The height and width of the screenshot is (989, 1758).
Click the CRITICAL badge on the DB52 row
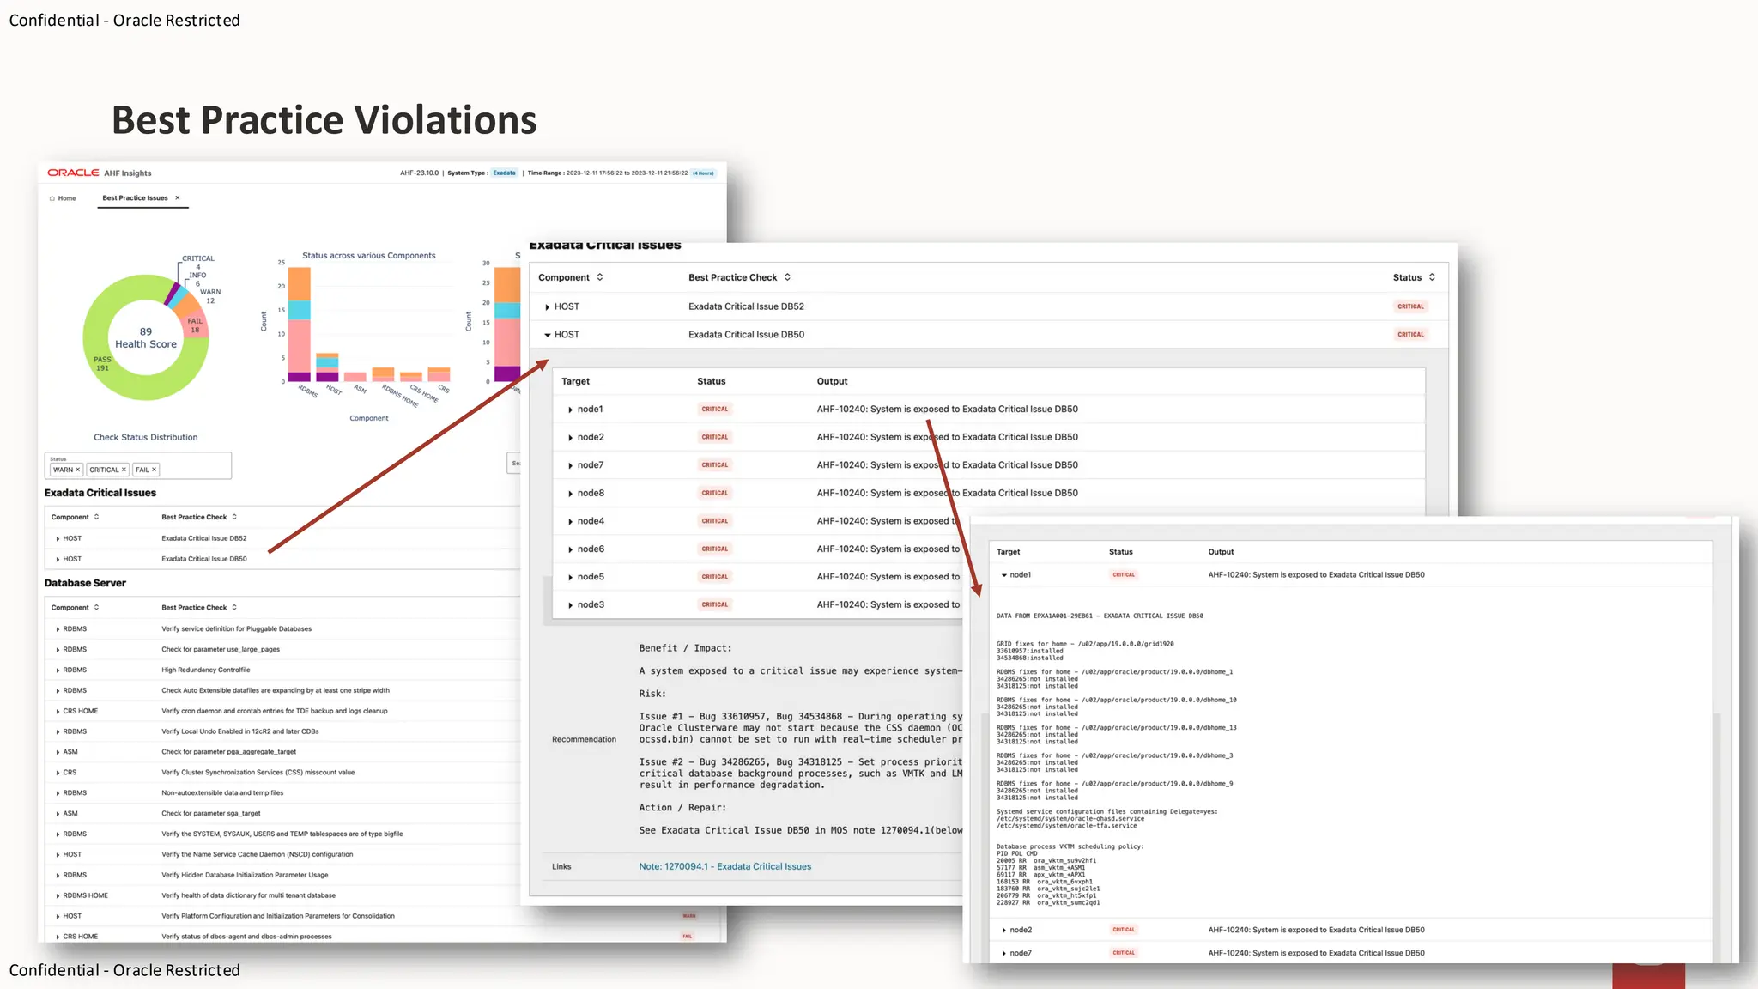pos(1410,306)
